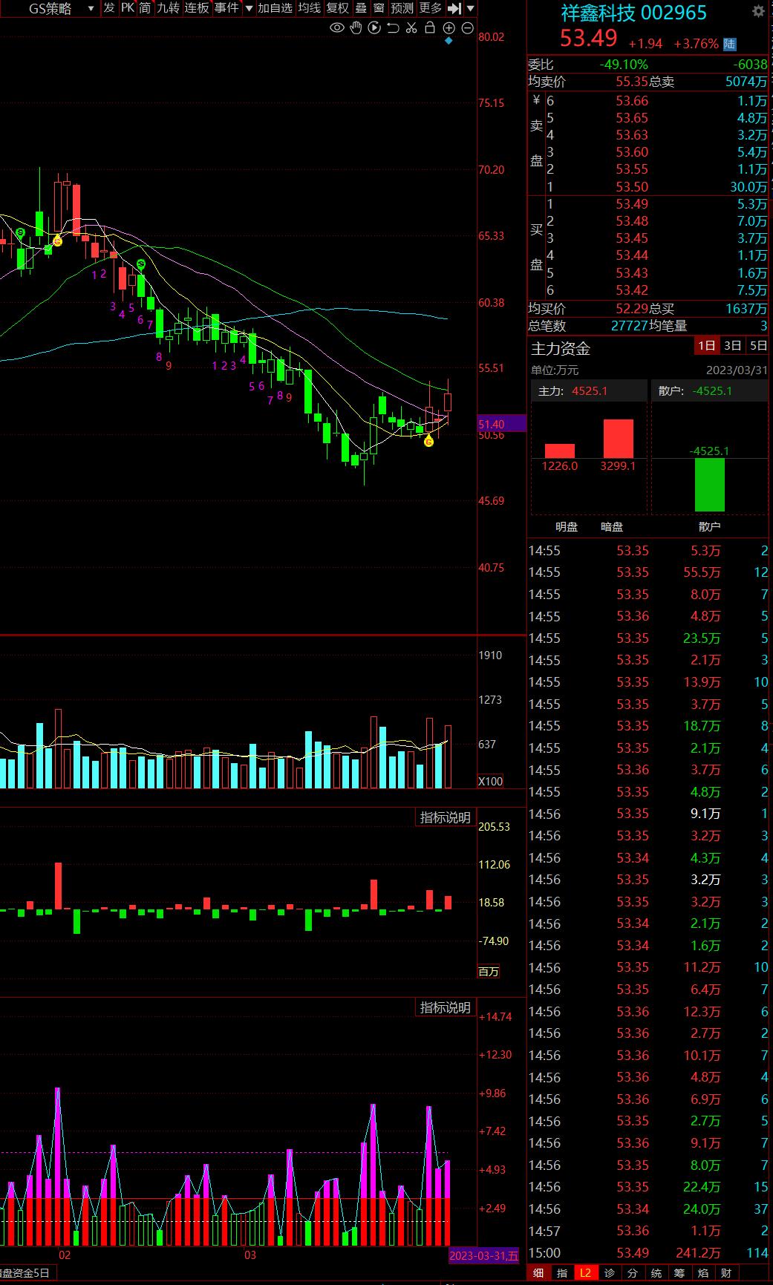The height and width of the screenshot is (1285, 773).
Task: Open the GS策略 strategy dropdown
Action: point(61,8)
